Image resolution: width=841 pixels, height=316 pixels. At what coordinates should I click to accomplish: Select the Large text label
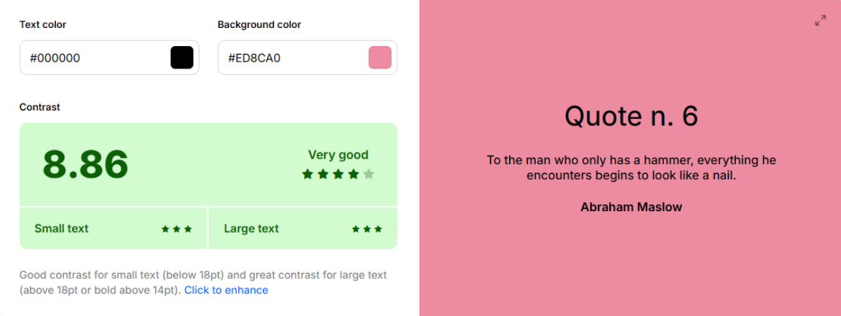(x=251, y=229)
